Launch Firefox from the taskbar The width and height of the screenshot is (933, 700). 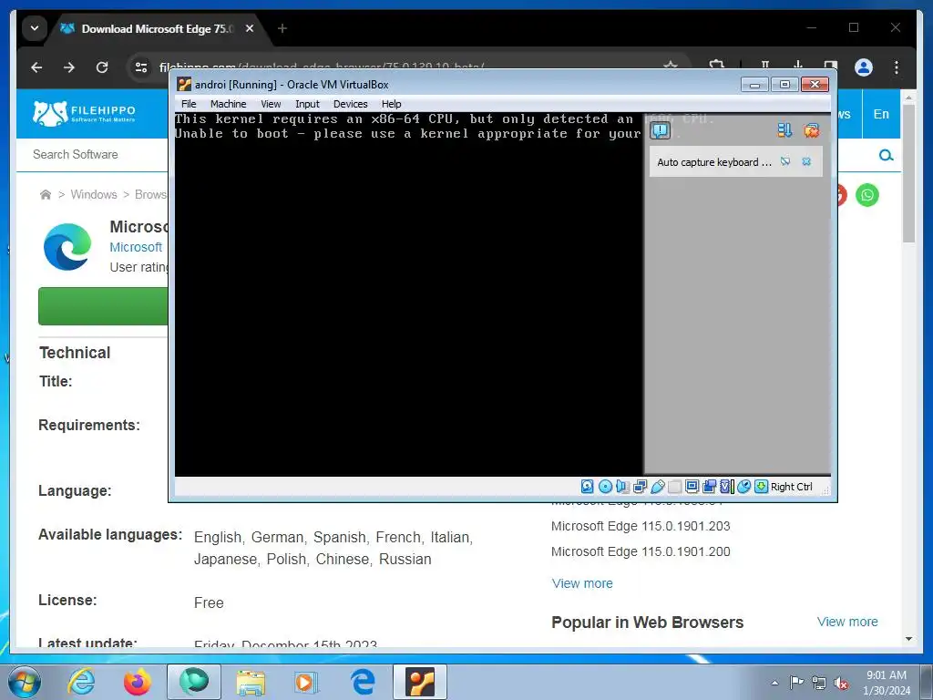click(137, 682)
